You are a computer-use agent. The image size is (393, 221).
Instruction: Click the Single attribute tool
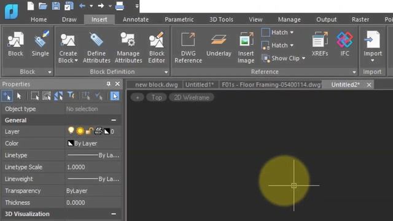[x=40, y=44]
